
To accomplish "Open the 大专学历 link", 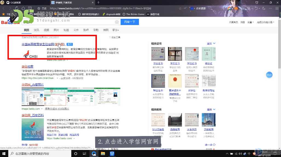I will tap(192, 130).
